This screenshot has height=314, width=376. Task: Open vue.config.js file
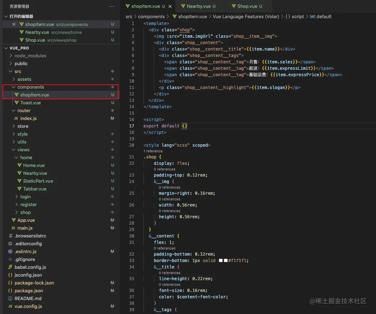click(61, 306)
